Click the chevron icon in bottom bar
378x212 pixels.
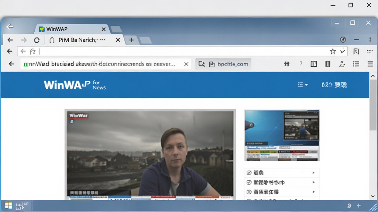(x=349, y=205)
